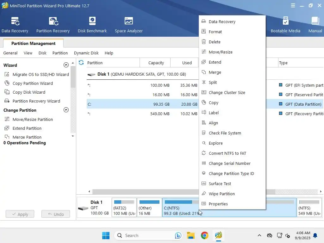Click Partition Recovery Wizard sidebar icon

click(7, 101)
